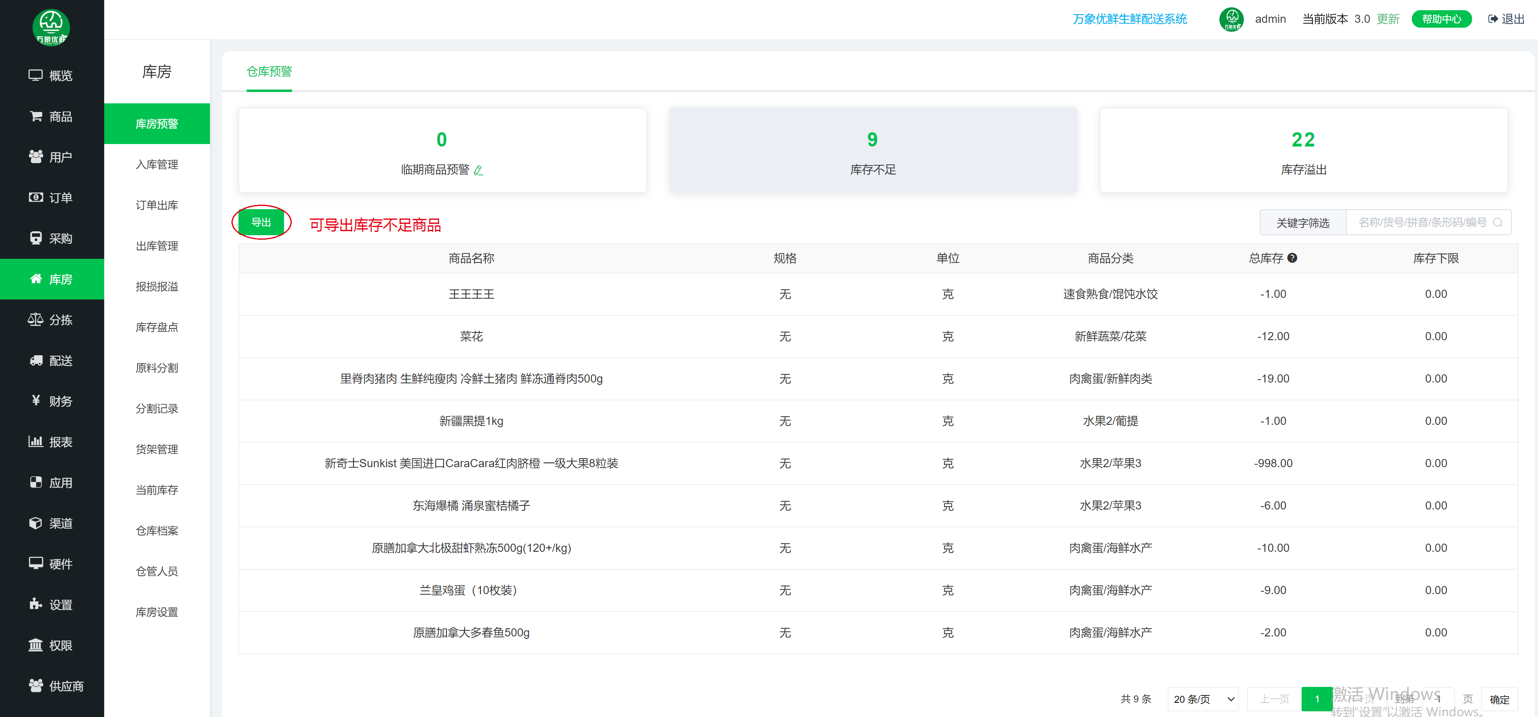Image resolution: width=1538 pixels, height=717 pixels.
Task: Open 库房预警 in the submenu
Action: coord(157,124)
